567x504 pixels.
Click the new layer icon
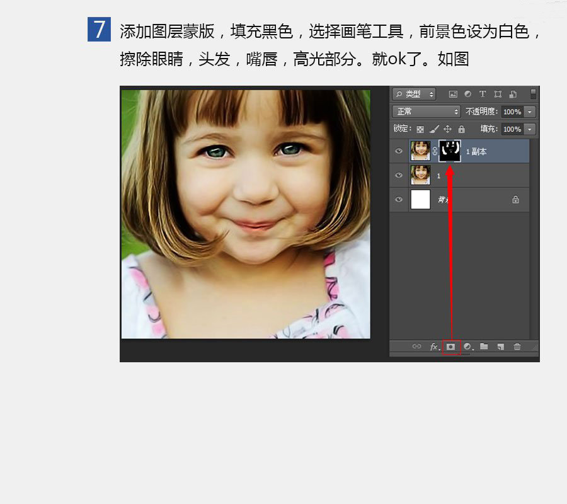pos(500,346)
